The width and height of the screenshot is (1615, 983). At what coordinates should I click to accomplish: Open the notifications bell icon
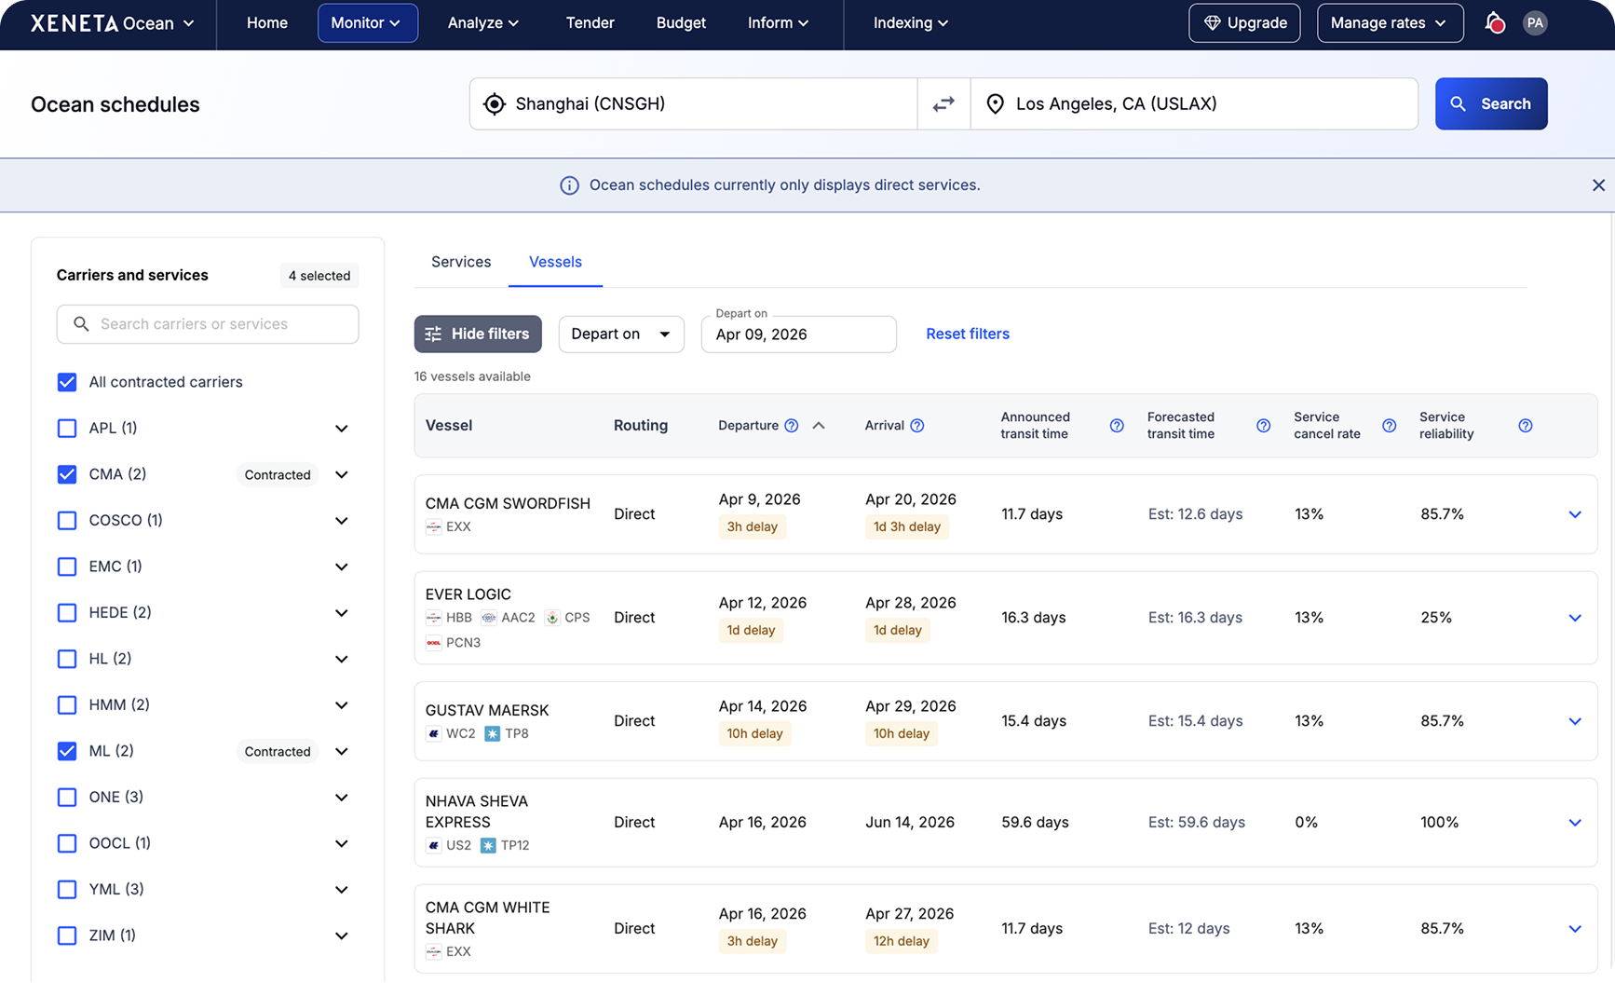tap(1494, 22)
